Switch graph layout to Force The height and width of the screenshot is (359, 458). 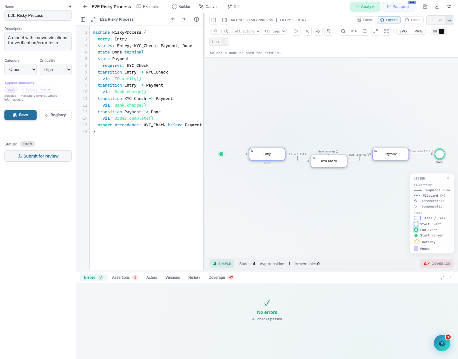(365, 20)
